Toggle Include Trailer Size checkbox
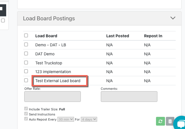The width and height of the screenshot is (185, 129). pos(26,109)
